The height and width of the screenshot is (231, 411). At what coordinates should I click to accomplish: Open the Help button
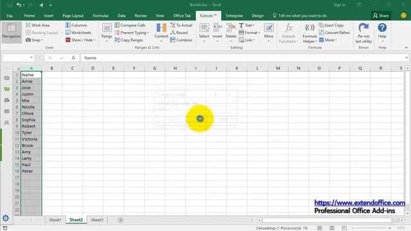click(382, 33)
